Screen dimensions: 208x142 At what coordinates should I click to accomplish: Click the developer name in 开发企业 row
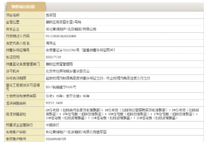tap(71, 29)
